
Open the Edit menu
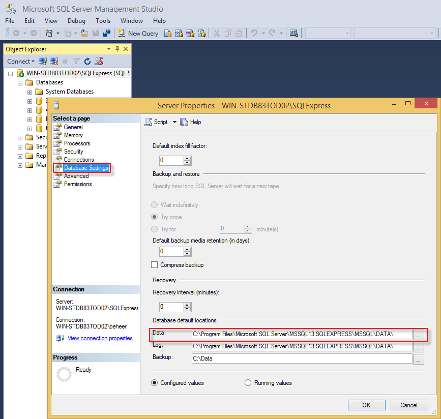point(30,21)
